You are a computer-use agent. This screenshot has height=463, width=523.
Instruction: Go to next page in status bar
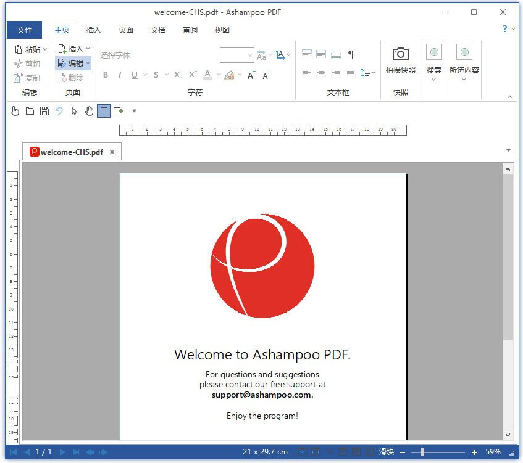coord(62,452)
